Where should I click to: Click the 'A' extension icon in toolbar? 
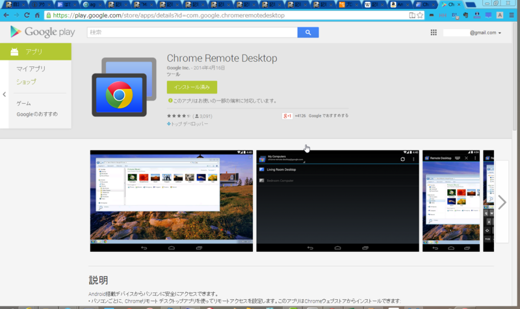click(x=500, y=15)
